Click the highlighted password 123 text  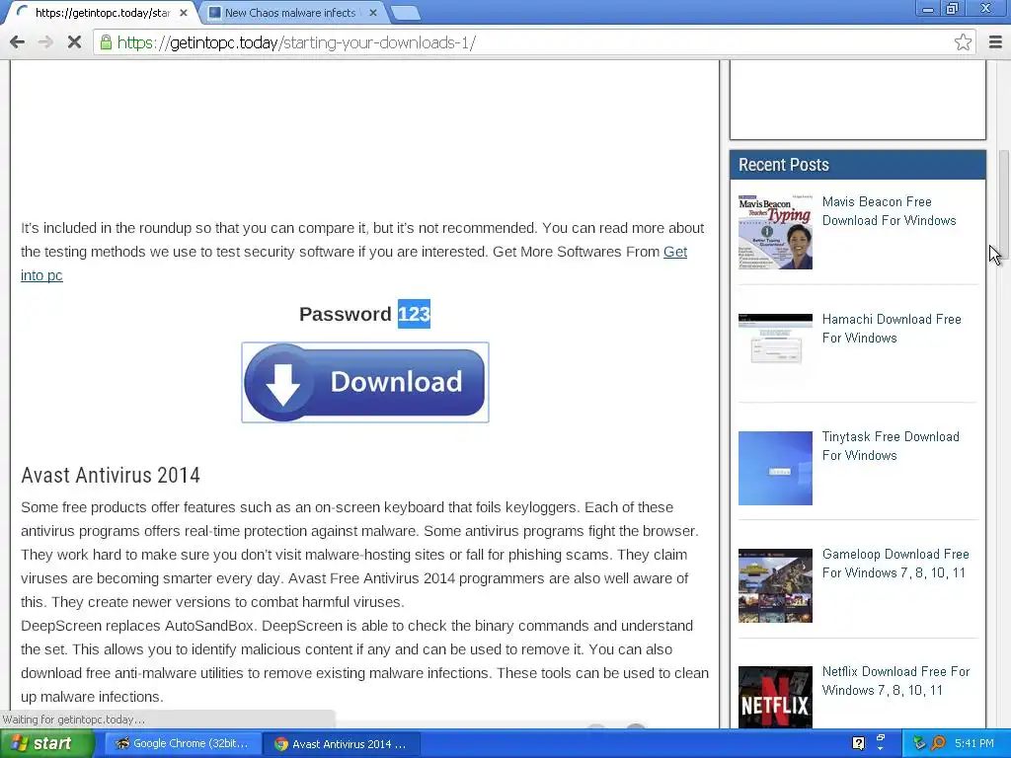[414, 314]
